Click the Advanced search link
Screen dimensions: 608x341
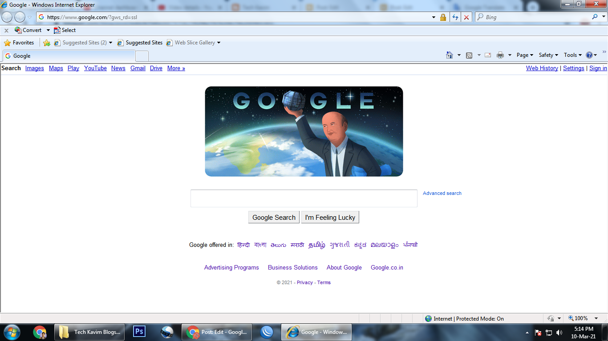tap(442, 193)
